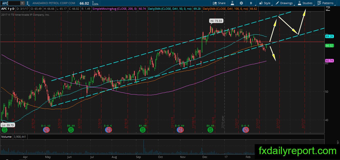Click the Sep label on the time axis
The width and height of the screenshot is (340, 160).
(x=138, y=156)
